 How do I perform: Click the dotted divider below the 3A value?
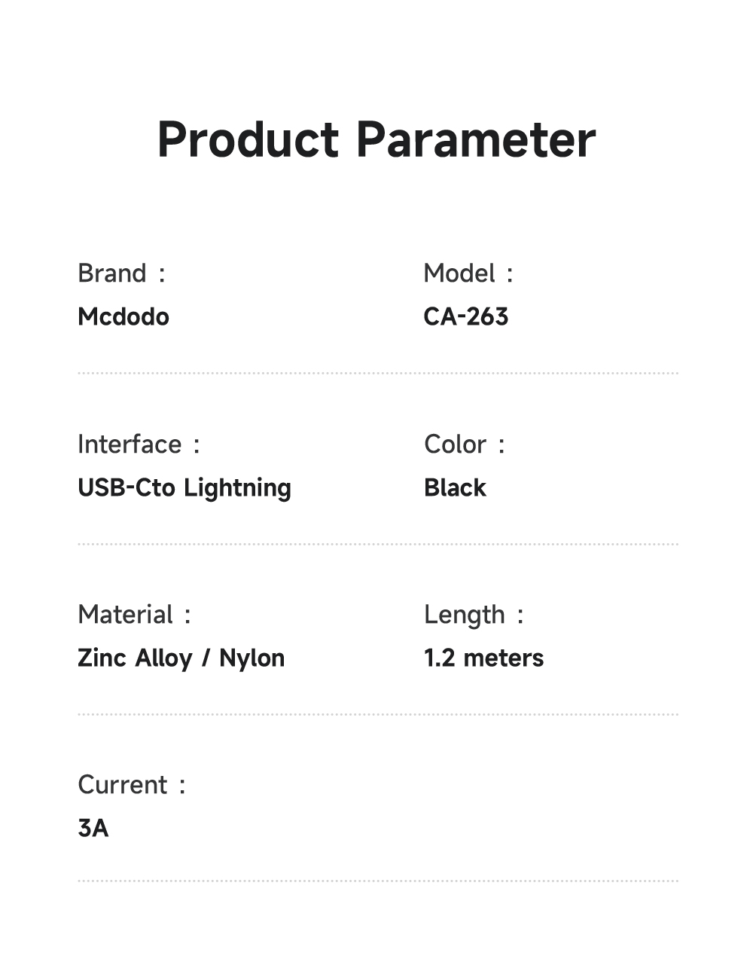click(x=377, y=881)
